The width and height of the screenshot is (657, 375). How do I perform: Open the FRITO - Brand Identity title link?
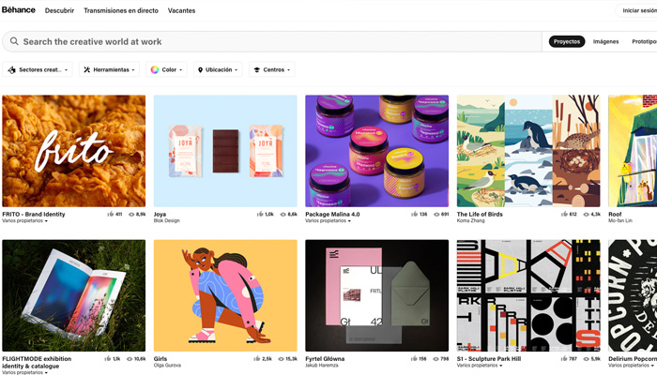point(34,214)
